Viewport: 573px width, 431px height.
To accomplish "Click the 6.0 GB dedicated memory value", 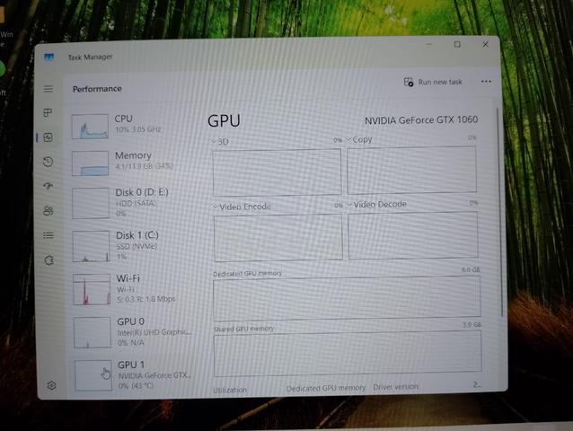I will 471,270.
